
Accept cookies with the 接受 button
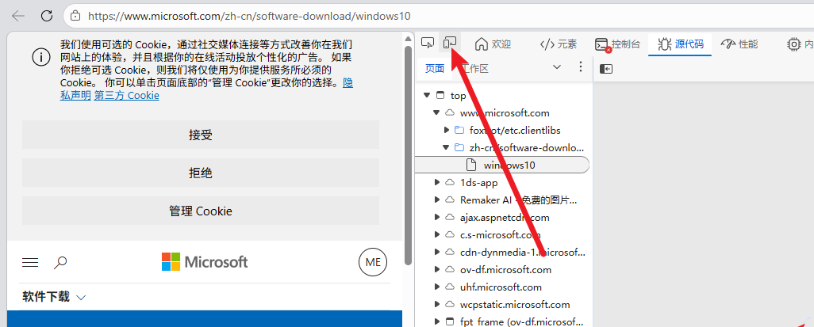(201, 135)
